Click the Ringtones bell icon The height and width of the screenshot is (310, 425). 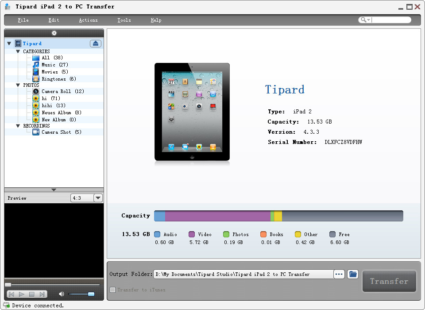(x=36, y=79)
